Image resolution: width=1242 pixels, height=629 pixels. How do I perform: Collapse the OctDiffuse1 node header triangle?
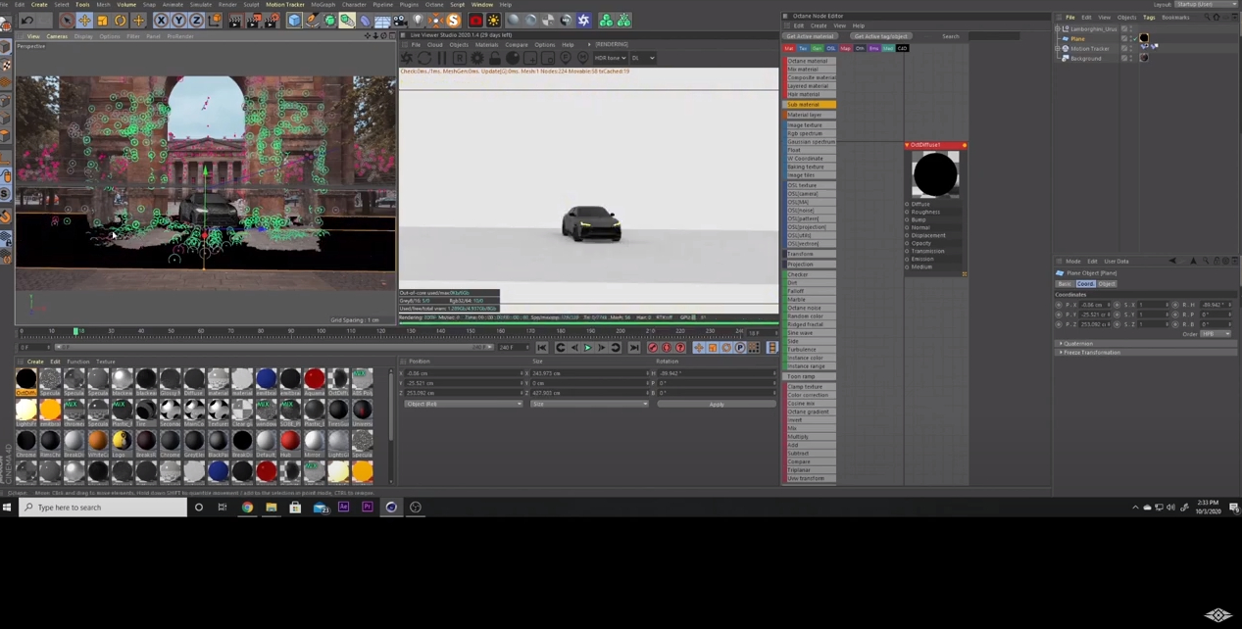click(x=908, y=145)
